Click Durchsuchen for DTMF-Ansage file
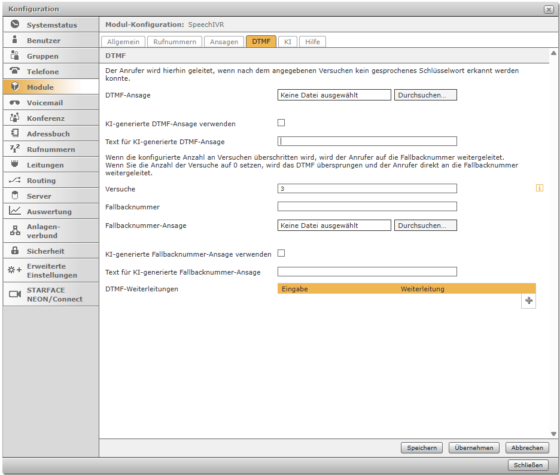The height and width of the screenshot is (475, 560). click(x=425, y=95)
